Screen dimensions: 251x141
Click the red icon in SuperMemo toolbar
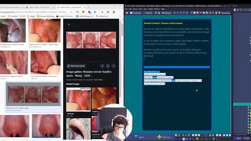coord(200,13)
